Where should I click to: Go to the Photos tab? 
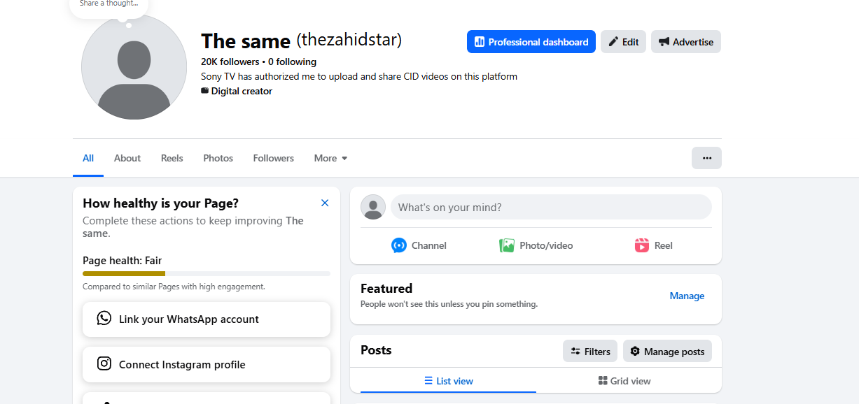[x=218, y=158]
